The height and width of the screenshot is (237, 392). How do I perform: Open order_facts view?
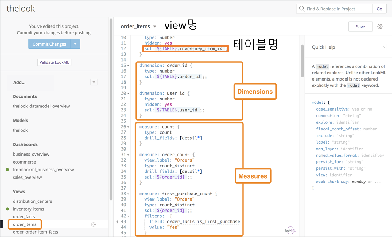pyautogui.click(x=24, y=217)
